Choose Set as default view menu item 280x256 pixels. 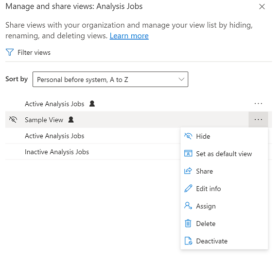tap(224, 154)
